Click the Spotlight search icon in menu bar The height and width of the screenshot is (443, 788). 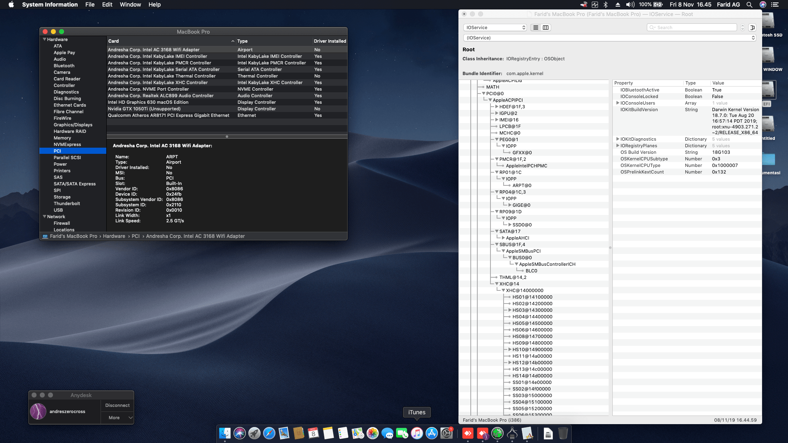tap(750, 5)
